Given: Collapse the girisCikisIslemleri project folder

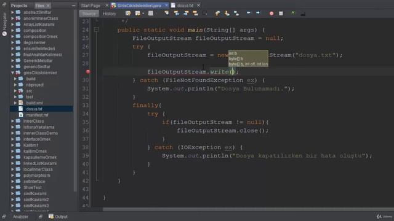Looking at the screenshot, I should pos(12,72).
